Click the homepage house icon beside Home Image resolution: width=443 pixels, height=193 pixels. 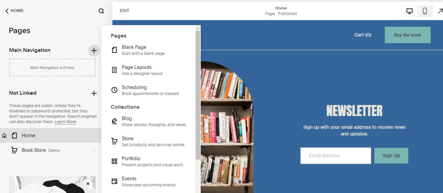[4, 135]
